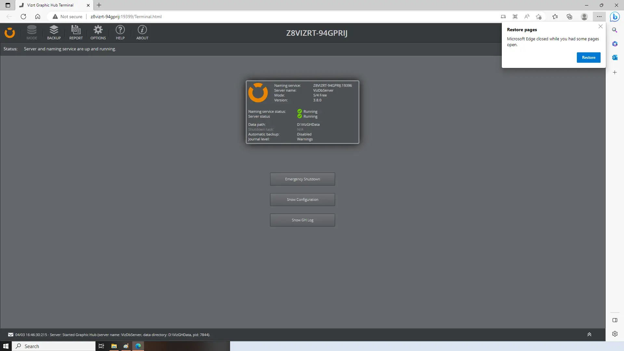
Task: Expand the log panel with double chevron
Action: [589, 334]
